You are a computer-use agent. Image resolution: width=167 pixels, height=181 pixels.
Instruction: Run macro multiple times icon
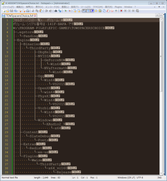133,11
